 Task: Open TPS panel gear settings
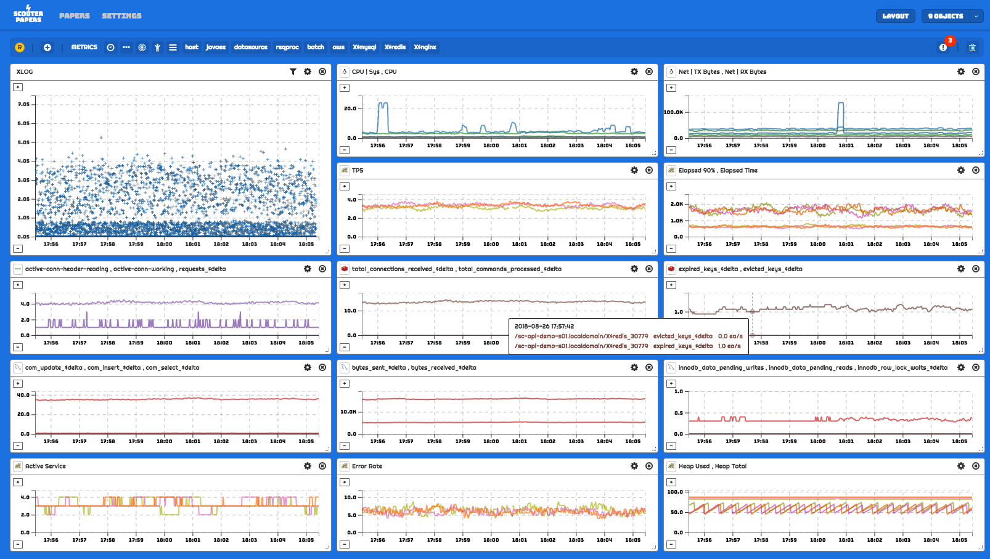(634, 170)
